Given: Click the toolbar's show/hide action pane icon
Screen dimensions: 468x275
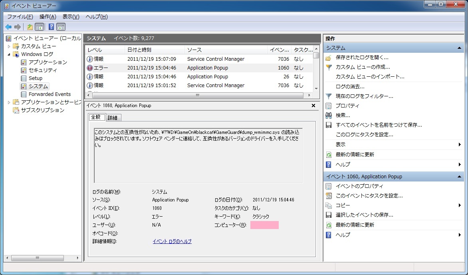Looking at the screenshot, I should (61, 27).
